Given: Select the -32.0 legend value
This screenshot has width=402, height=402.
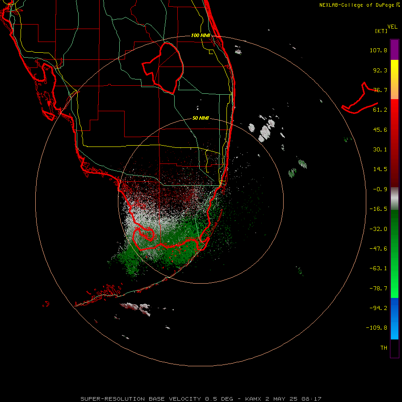Looking at the screenshot, I should [x=378, y=229].
